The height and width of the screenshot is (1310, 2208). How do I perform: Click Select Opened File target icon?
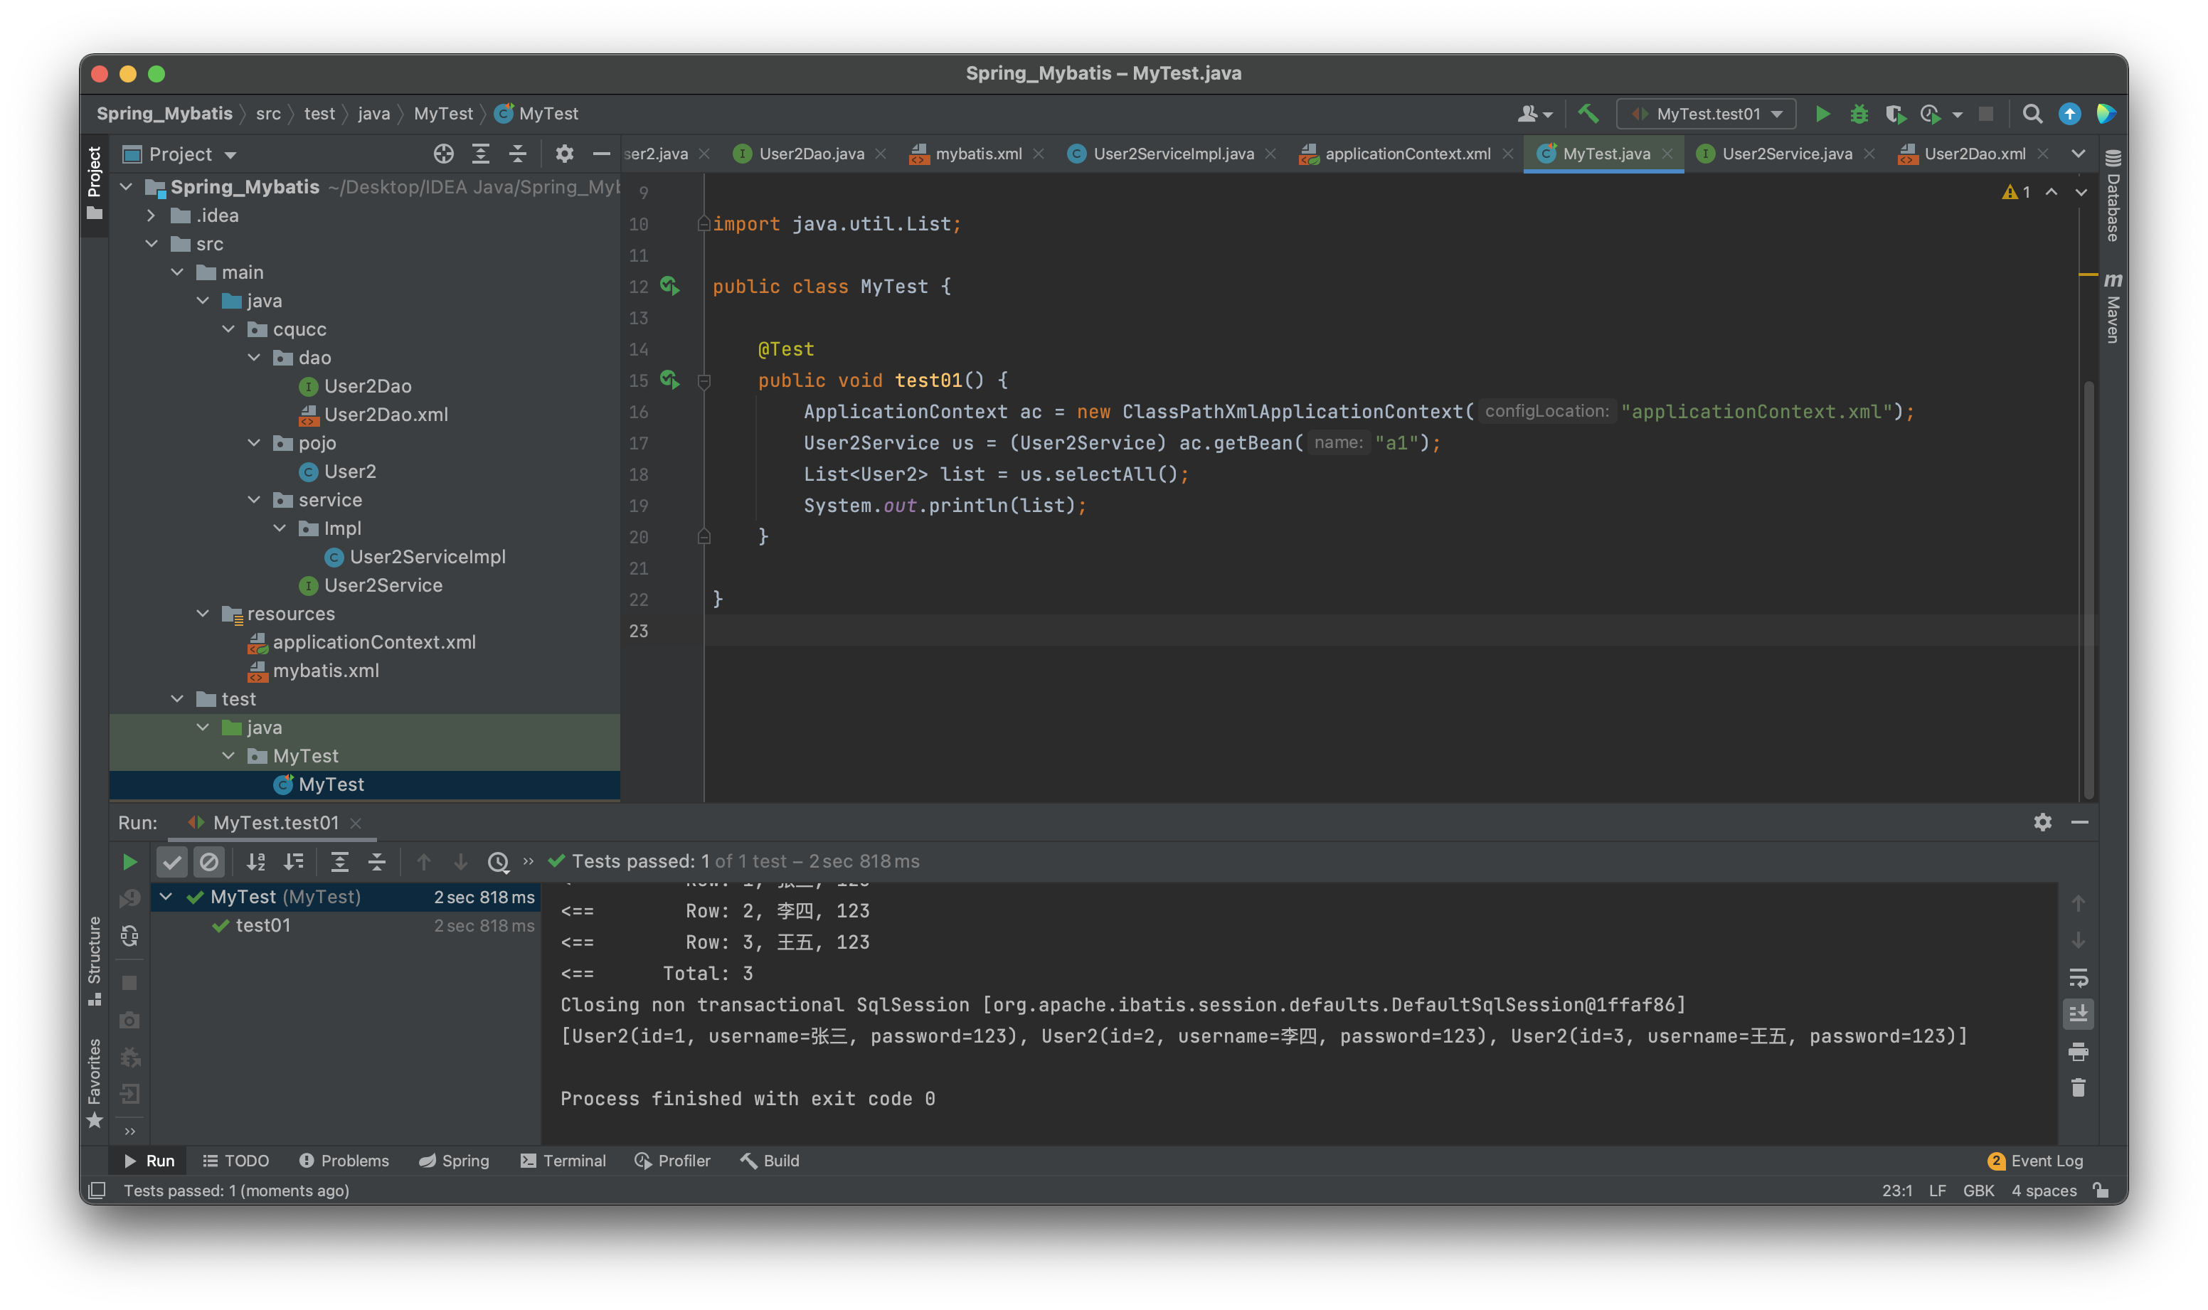[x=443, y=154]
